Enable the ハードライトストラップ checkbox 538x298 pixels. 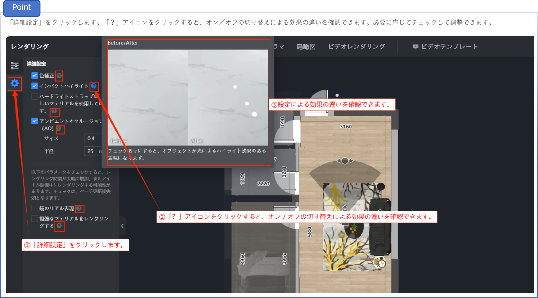[x=35, y=96]
